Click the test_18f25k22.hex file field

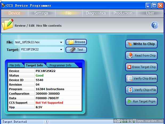(39, 42)
